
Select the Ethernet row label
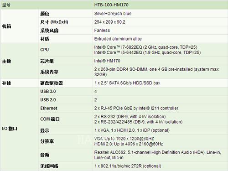pyautogui.click(x=49, y=108)
